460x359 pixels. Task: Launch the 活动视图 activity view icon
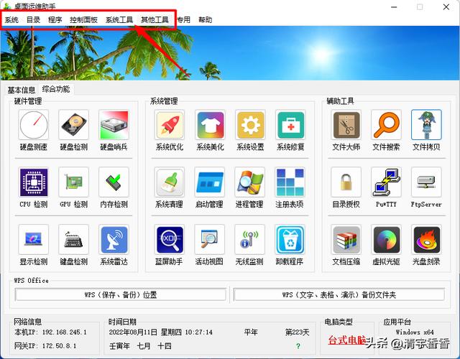point(209,240)
